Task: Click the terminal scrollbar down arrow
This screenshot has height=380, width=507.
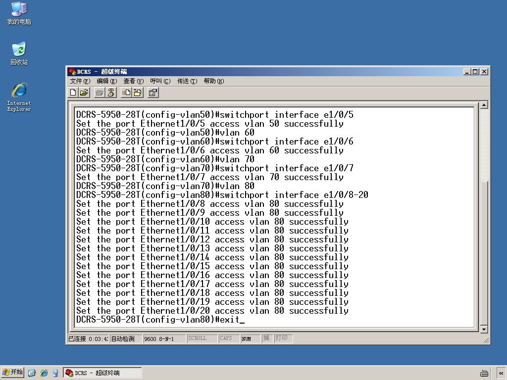Action: click(484, 329)
